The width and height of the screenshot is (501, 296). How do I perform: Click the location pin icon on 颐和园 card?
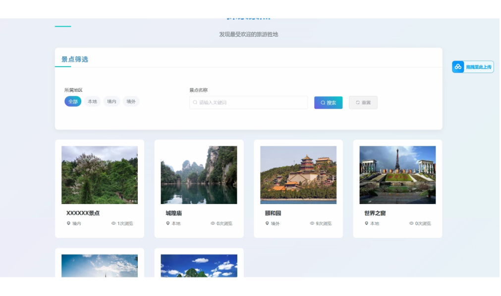[x=267, y=223]
